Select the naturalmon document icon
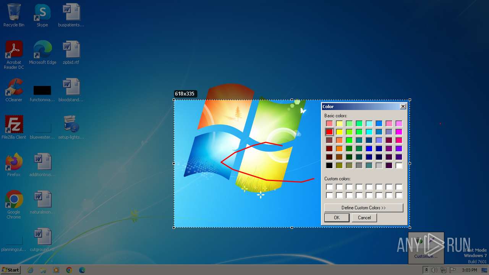 coord(42,202)
